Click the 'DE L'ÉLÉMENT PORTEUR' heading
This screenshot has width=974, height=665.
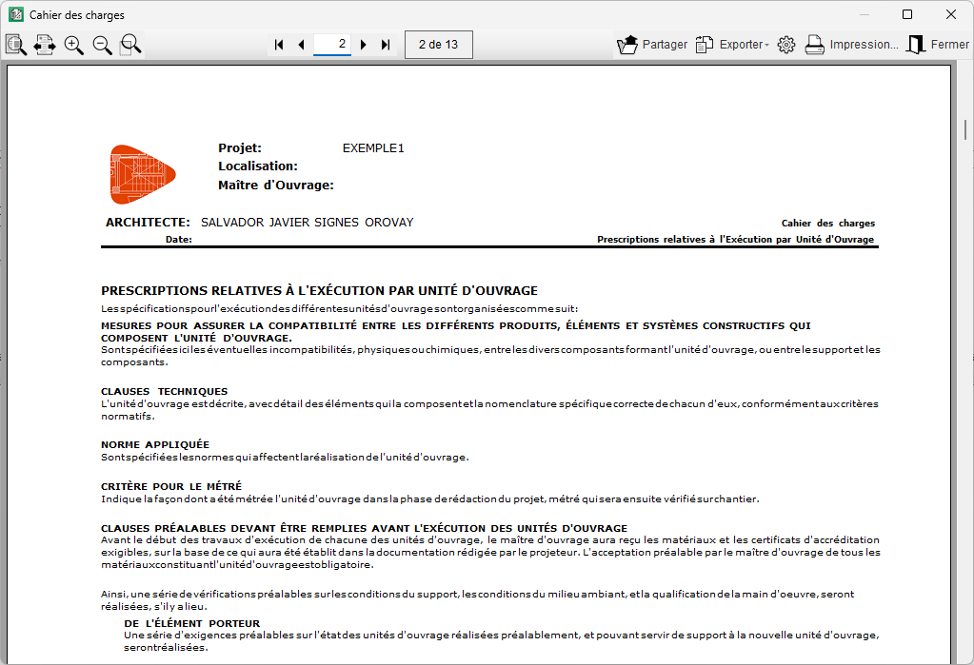pos(192,623)
